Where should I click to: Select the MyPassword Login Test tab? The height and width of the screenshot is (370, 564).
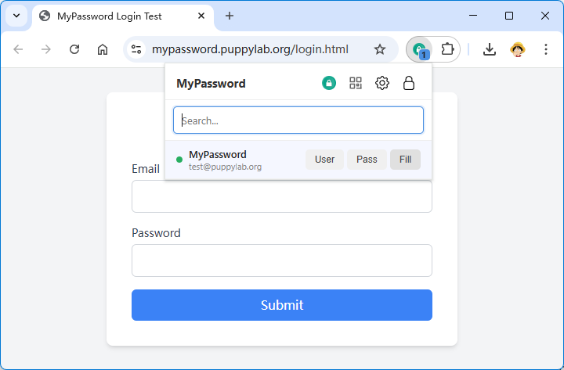point(117,16)
